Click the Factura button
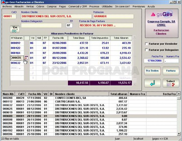The image size is (182, 141). pyautogui.click(x=171, y=71)
